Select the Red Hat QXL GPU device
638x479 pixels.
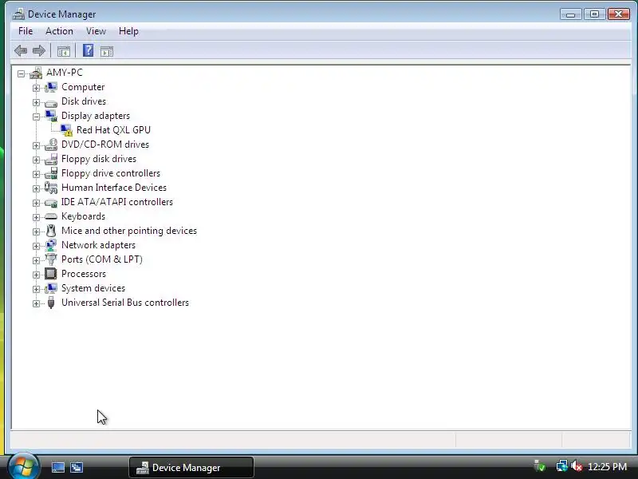[113, 130]
